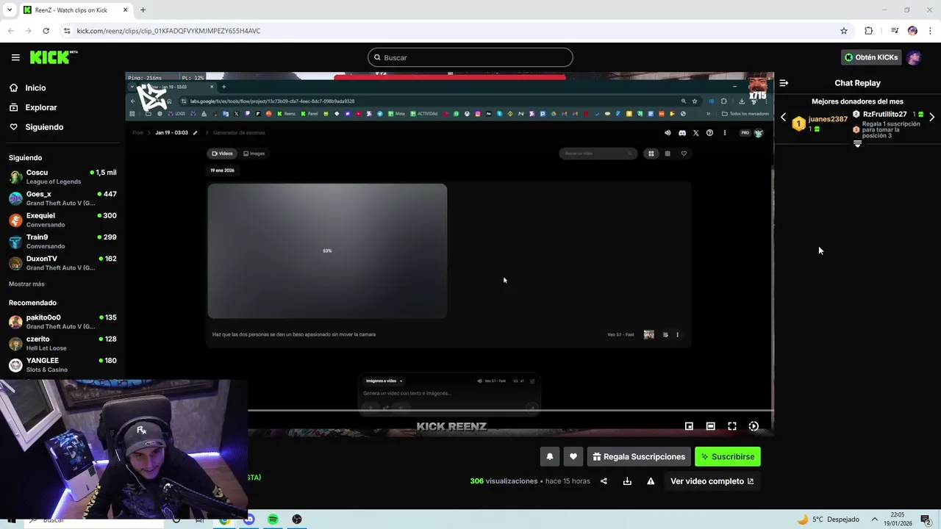Download the clip

(x=627, y=481)
